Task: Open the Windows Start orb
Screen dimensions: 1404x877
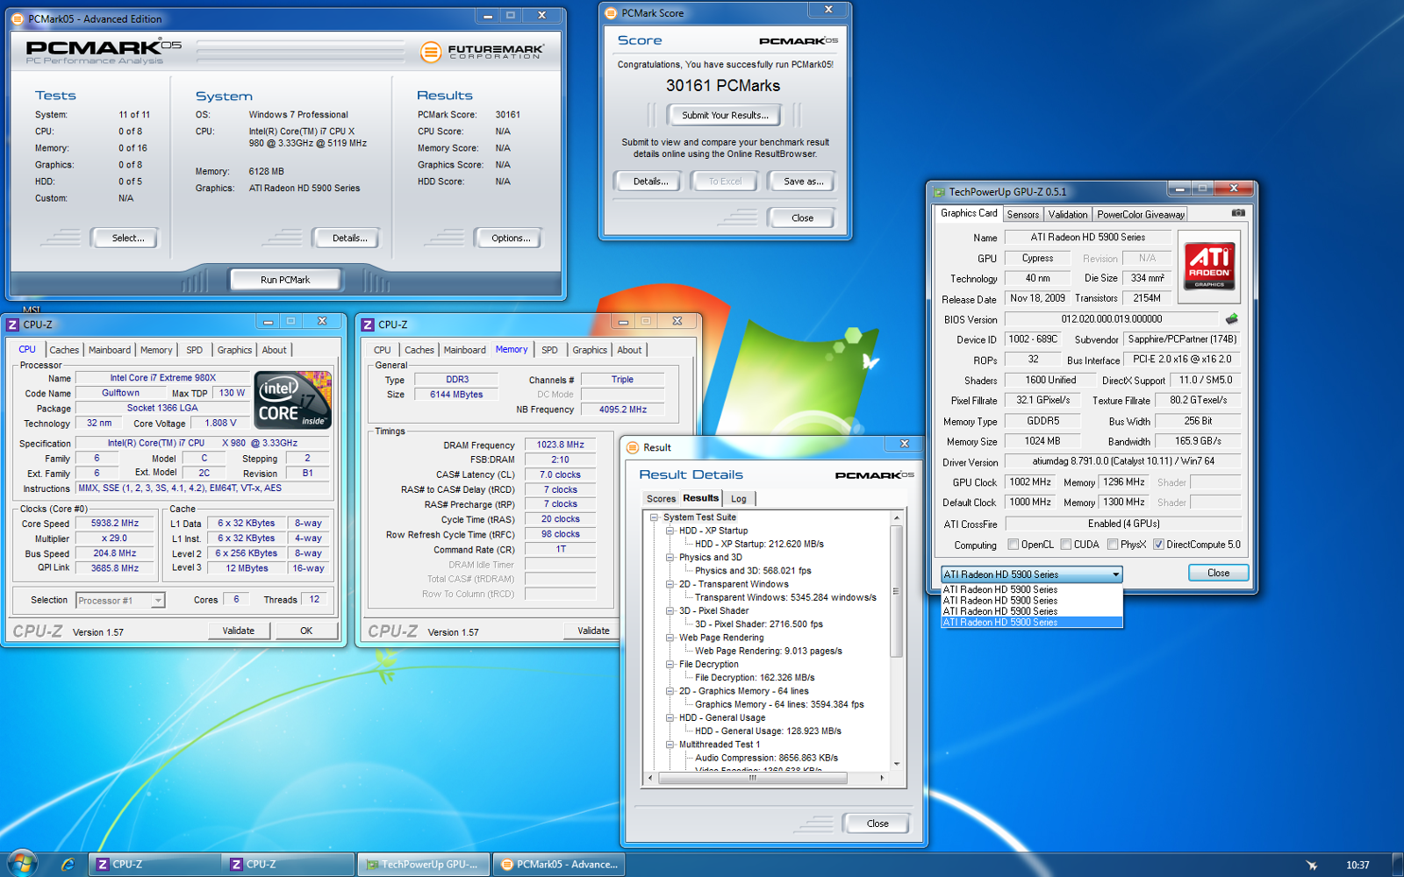Action: click(21, 864)
